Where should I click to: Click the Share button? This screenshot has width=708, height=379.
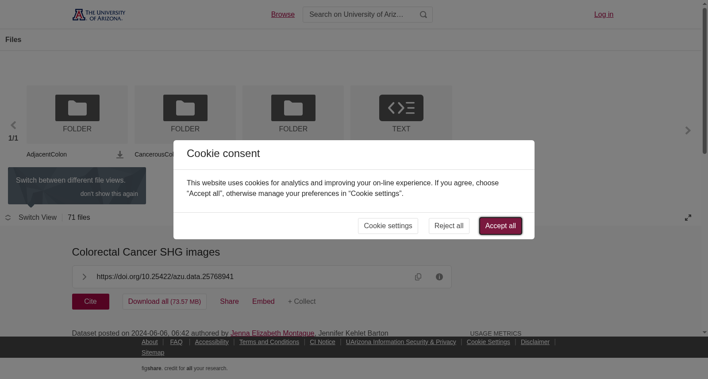click(x=229, y=302)
